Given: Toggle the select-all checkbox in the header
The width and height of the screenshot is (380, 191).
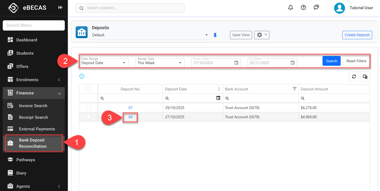Looking at the screenshot, I should pos(88,89).
